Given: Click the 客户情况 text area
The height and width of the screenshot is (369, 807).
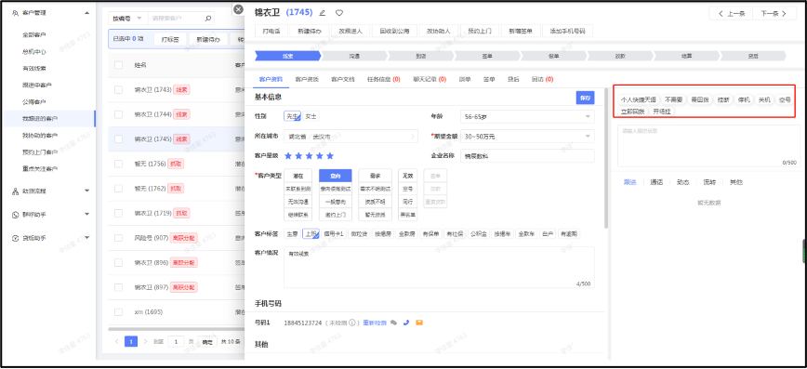Looking at the screenshot, I should pos(439,267).
